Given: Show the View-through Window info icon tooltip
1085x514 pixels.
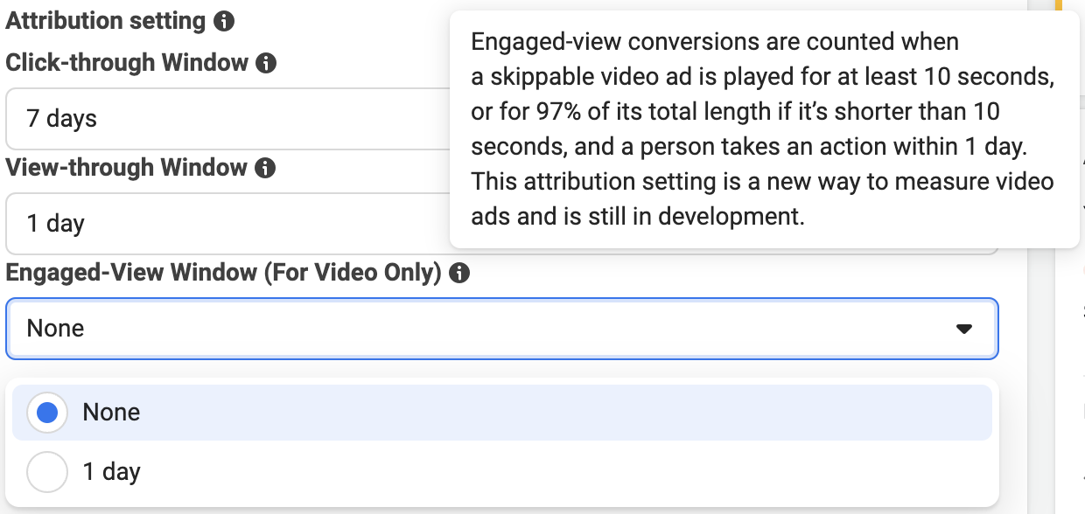Looking at the screenshot, I should pos(265,168).
